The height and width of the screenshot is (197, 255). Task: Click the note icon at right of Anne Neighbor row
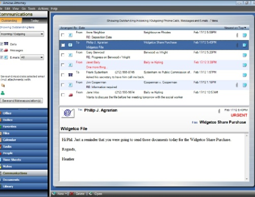pos(244,35)
